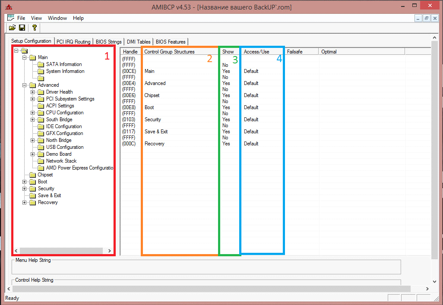Image resolution: width=443 pixels, height=305 pixels.
Task: Open the Window menu
Action: click(x=57, y=18)
